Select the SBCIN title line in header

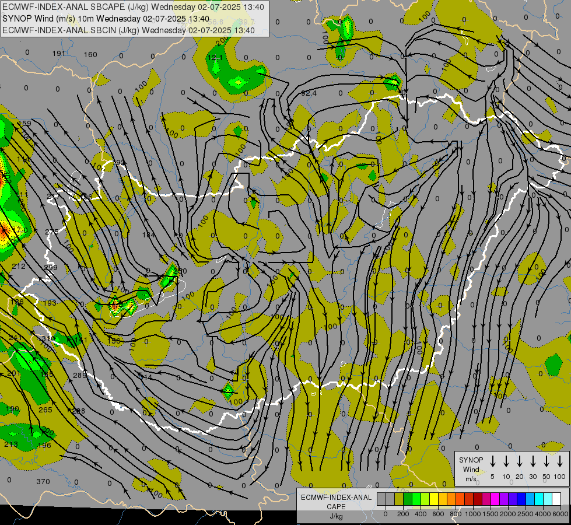(x=128, y=30)
